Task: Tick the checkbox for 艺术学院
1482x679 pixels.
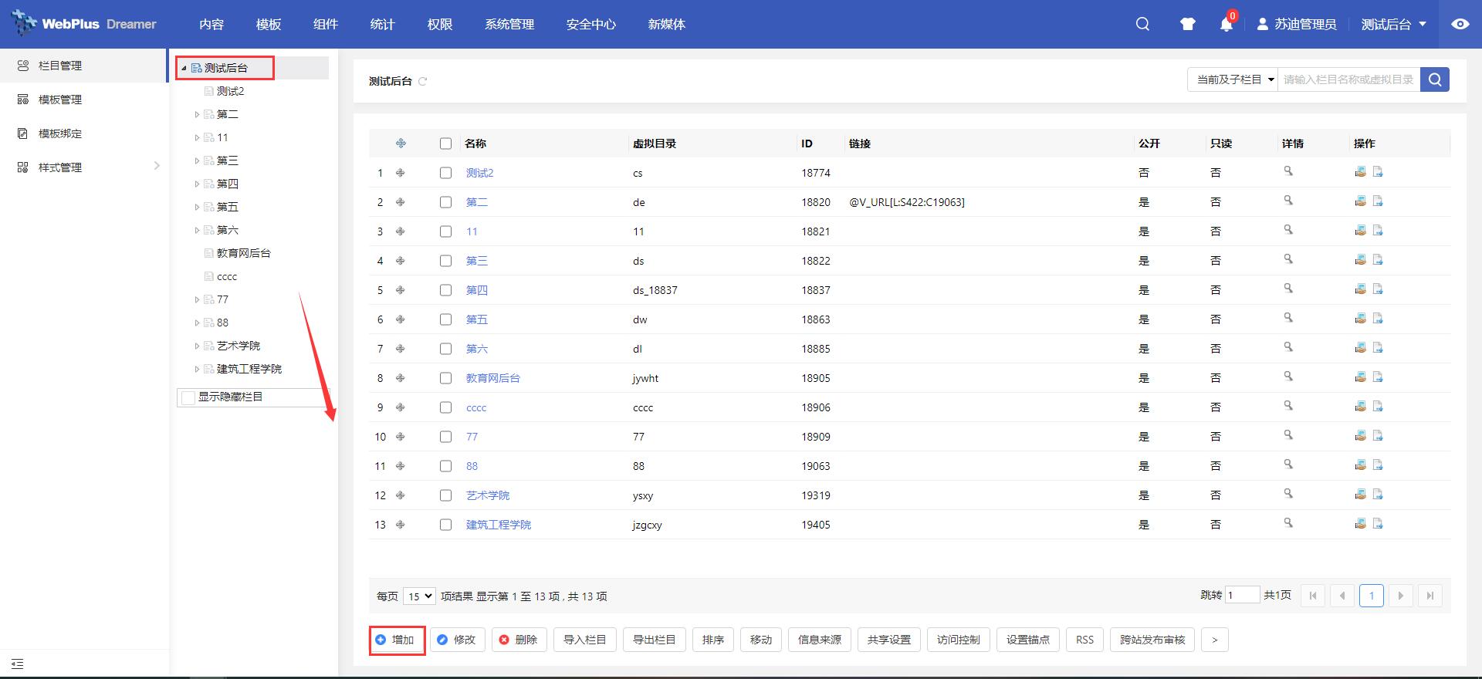Action: 445,495
